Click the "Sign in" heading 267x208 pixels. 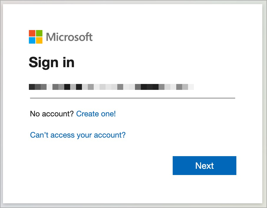[52, 62]
